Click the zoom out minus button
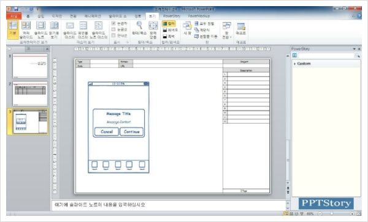 coord(320,213)
